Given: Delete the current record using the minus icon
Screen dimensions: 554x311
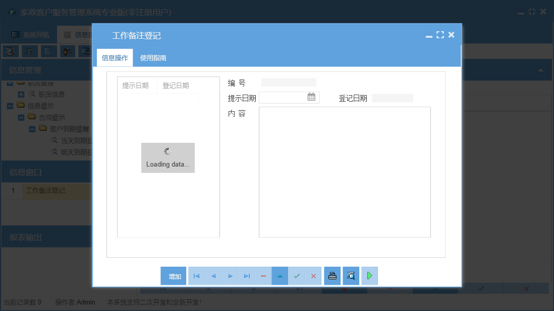Looking at the screenshot, I should [263, 276].
